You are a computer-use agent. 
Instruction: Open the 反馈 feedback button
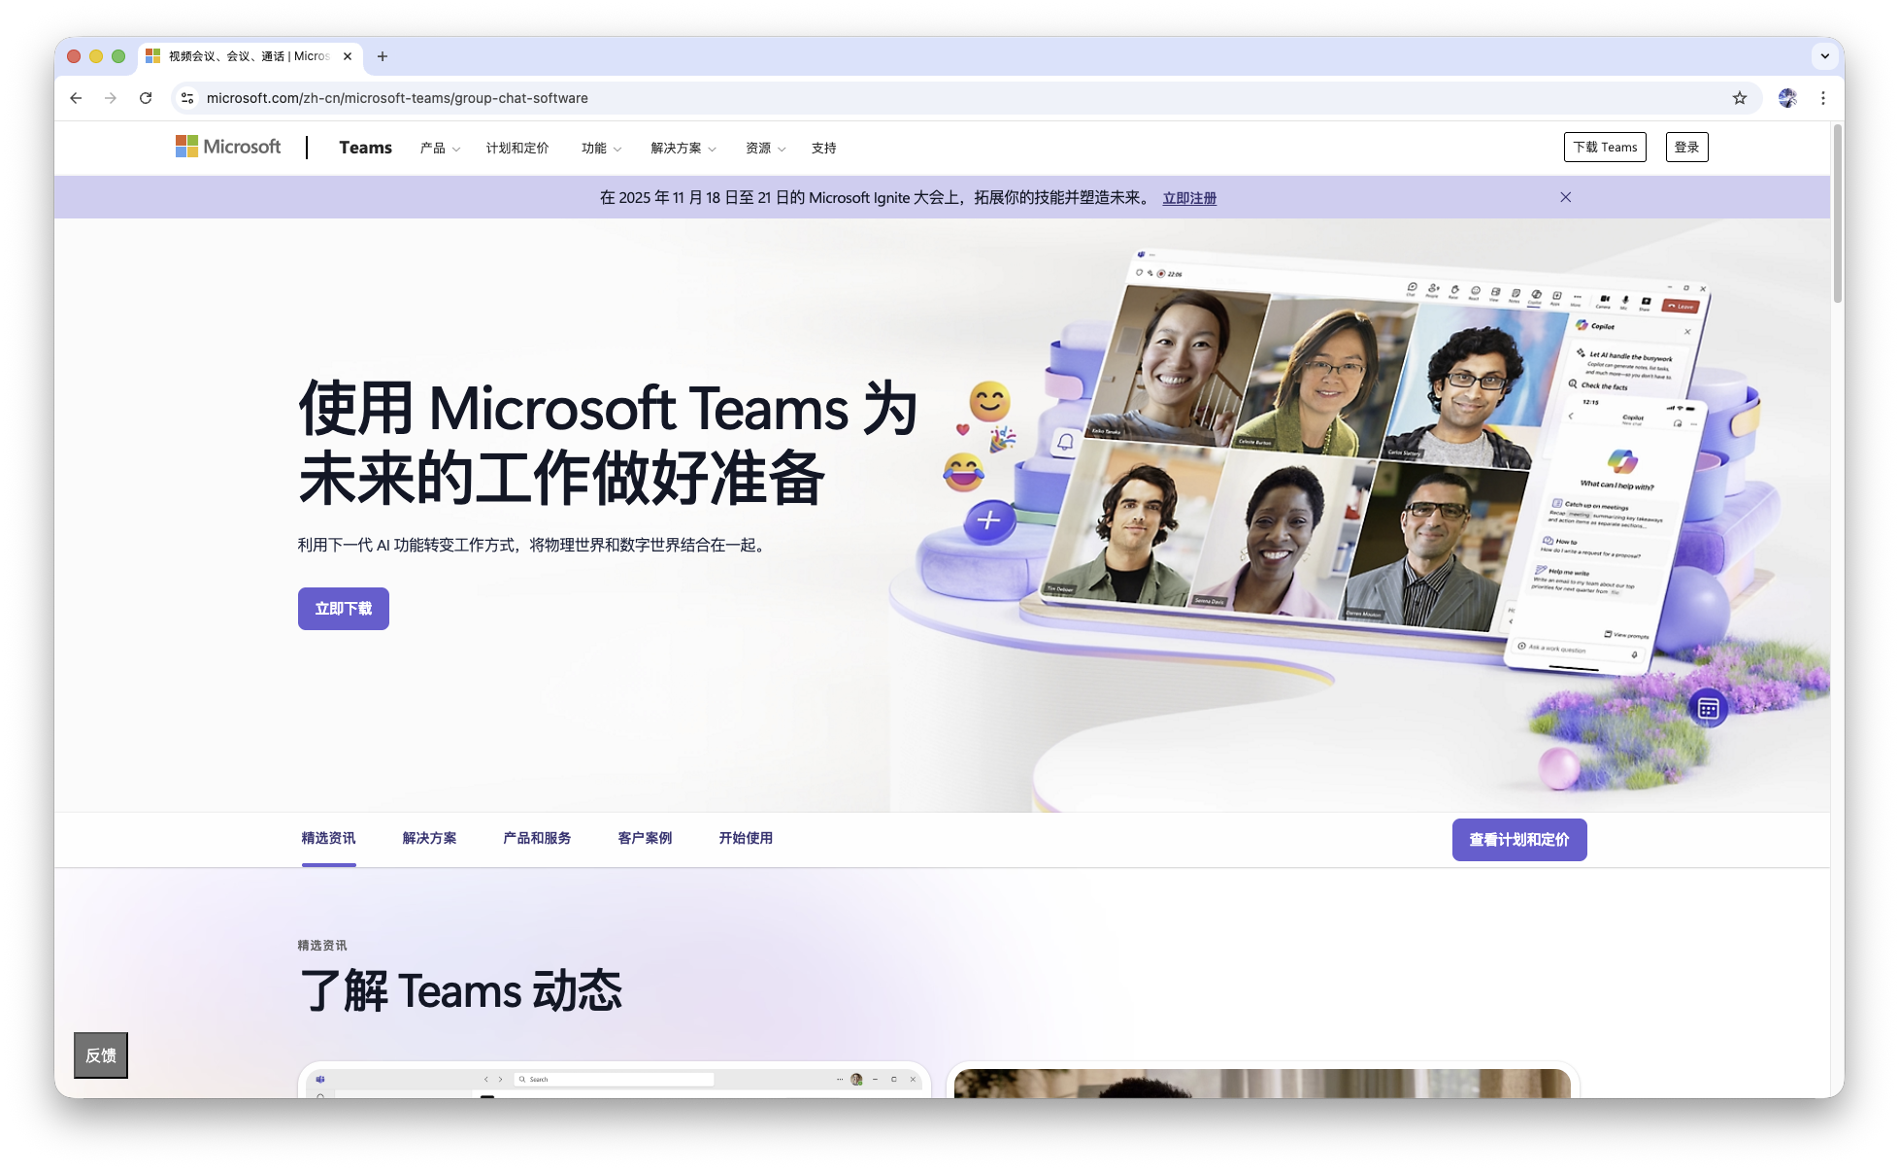[x=101, y=1055]
